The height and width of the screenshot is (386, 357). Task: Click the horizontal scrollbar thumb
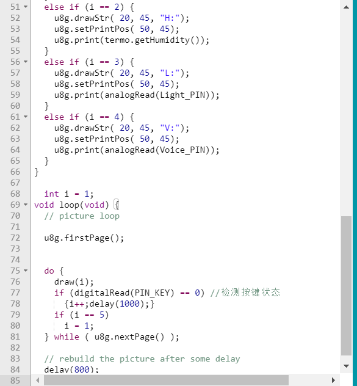[x=167, y=381]
